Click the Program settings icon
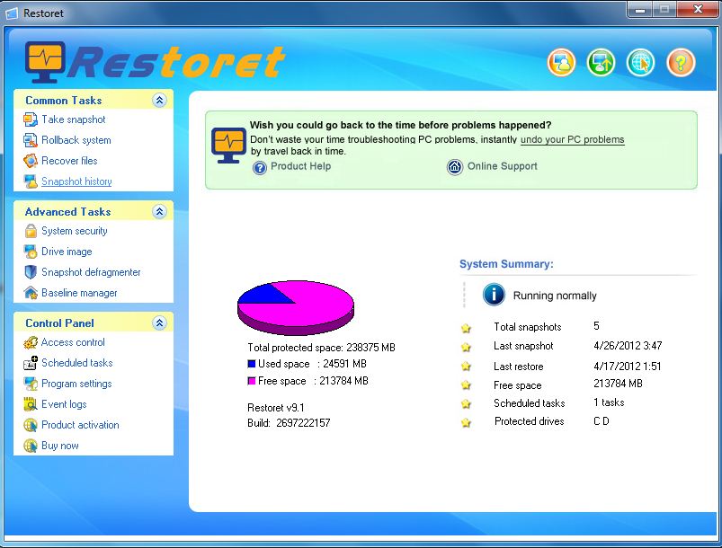This screenshot has height=548, width=722. coord(31,384)
